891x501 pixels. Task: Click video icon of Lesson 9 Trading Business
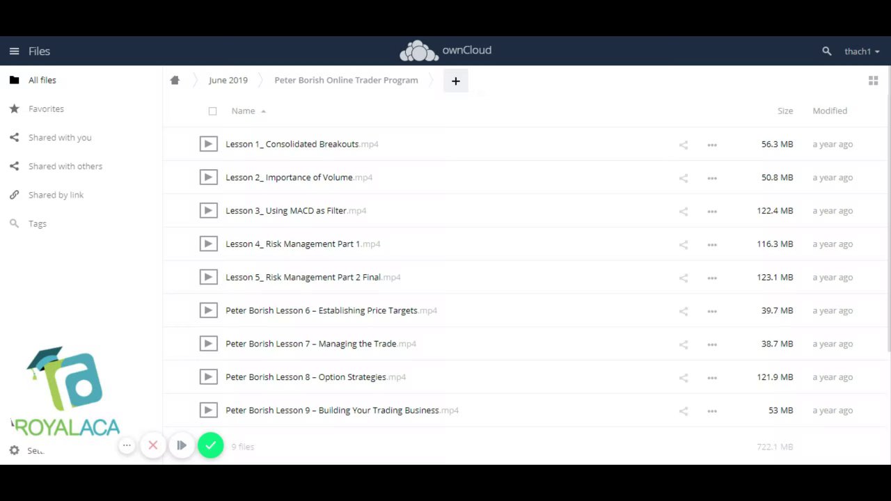tap(208, 410)
